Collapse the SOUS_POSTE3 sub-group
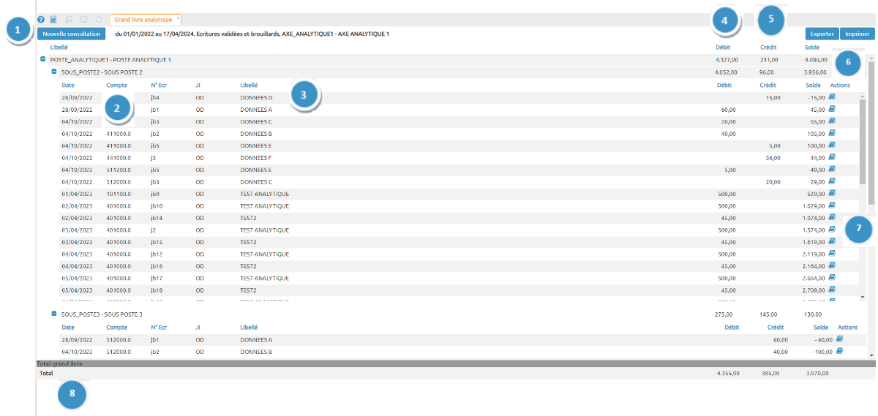This screenshot has width=878, height=416. (x=54, y=314)
